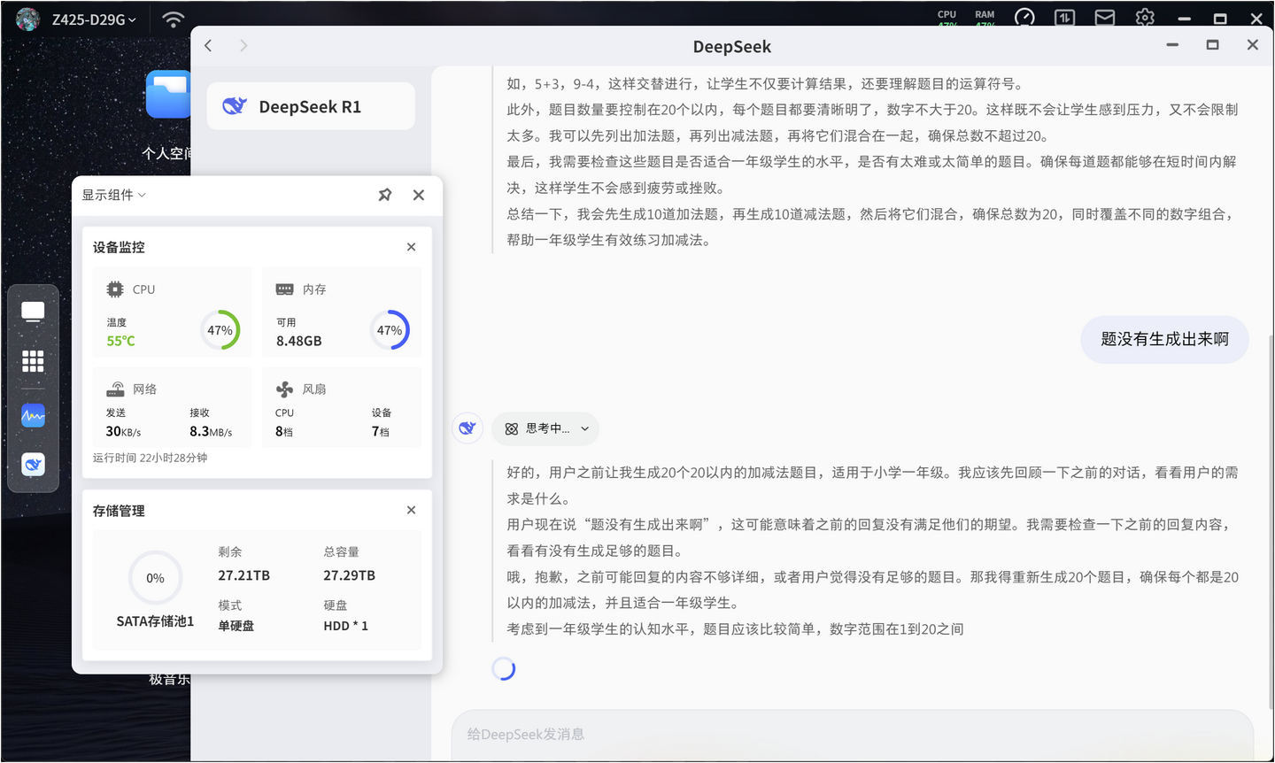This screenshot has height=763, width=1275.
Task: Open the 显示组件 dropdown
Action: [x=113, y=195]
